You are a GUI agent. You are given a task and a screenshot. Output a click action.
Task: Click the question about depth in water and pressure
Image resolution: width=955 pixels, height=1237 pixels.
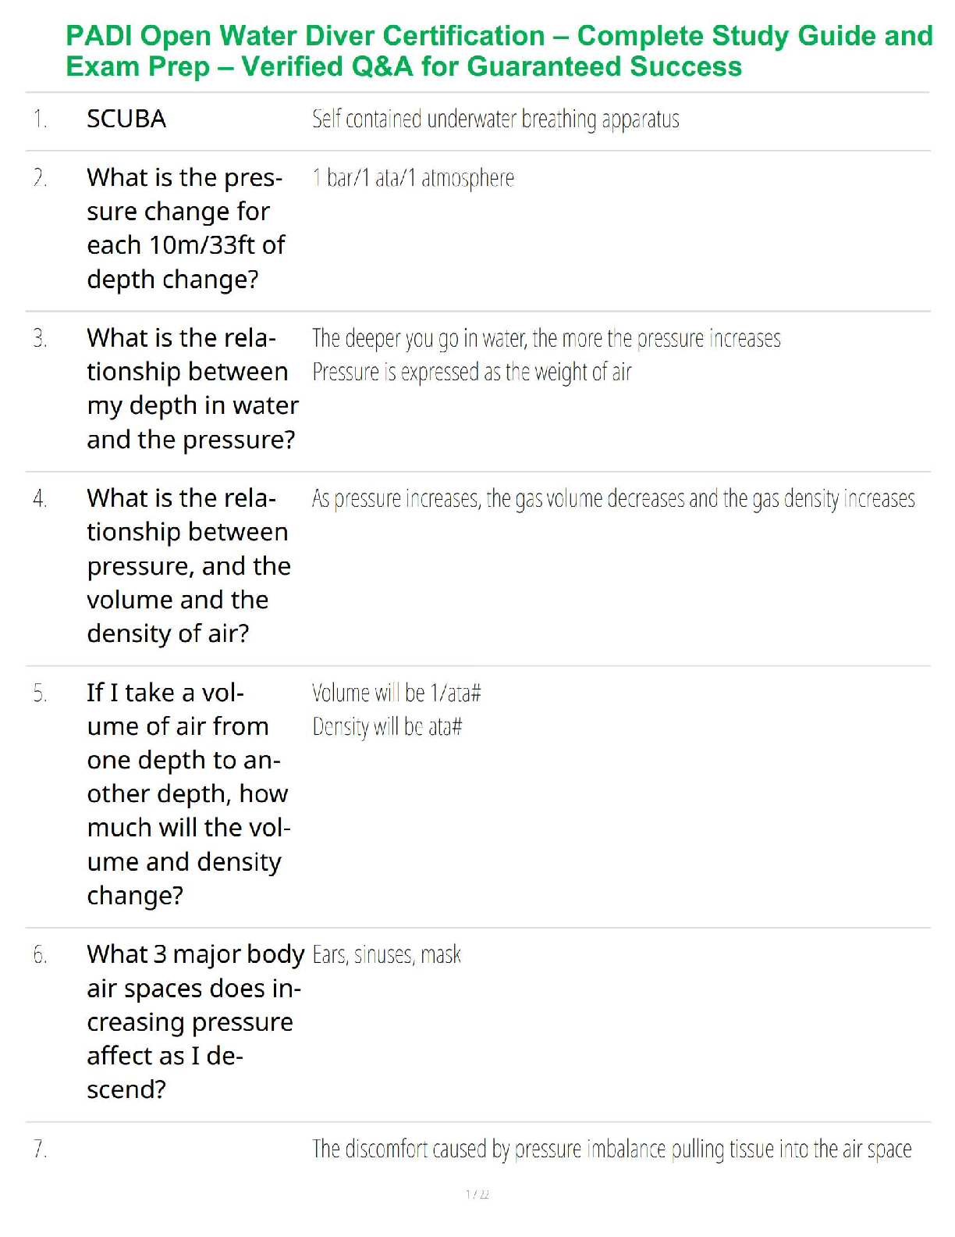tap(192, 388)
